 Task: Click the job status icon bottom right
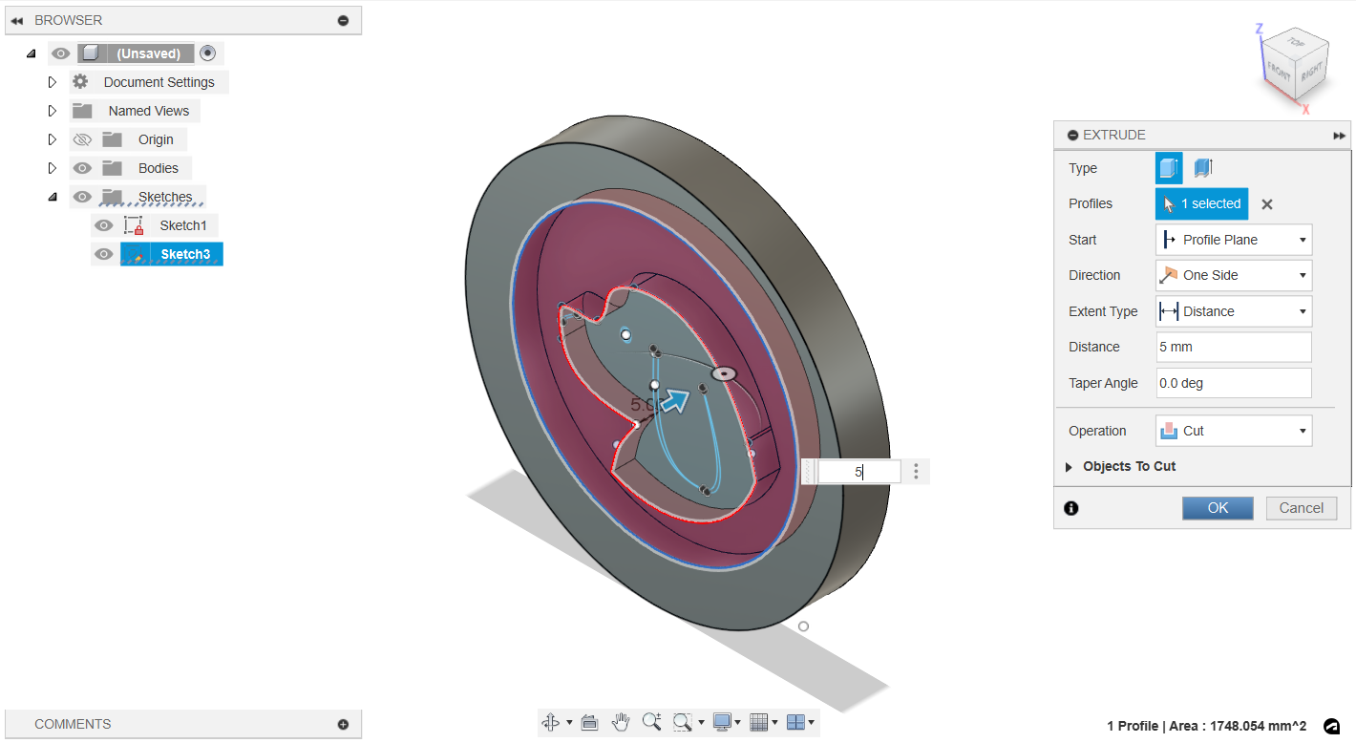pos(1332,726)
